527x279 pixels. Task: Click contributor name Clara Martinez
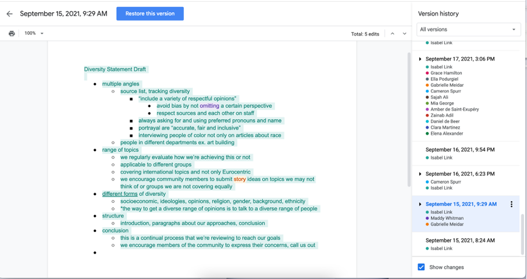coord(446,127)
